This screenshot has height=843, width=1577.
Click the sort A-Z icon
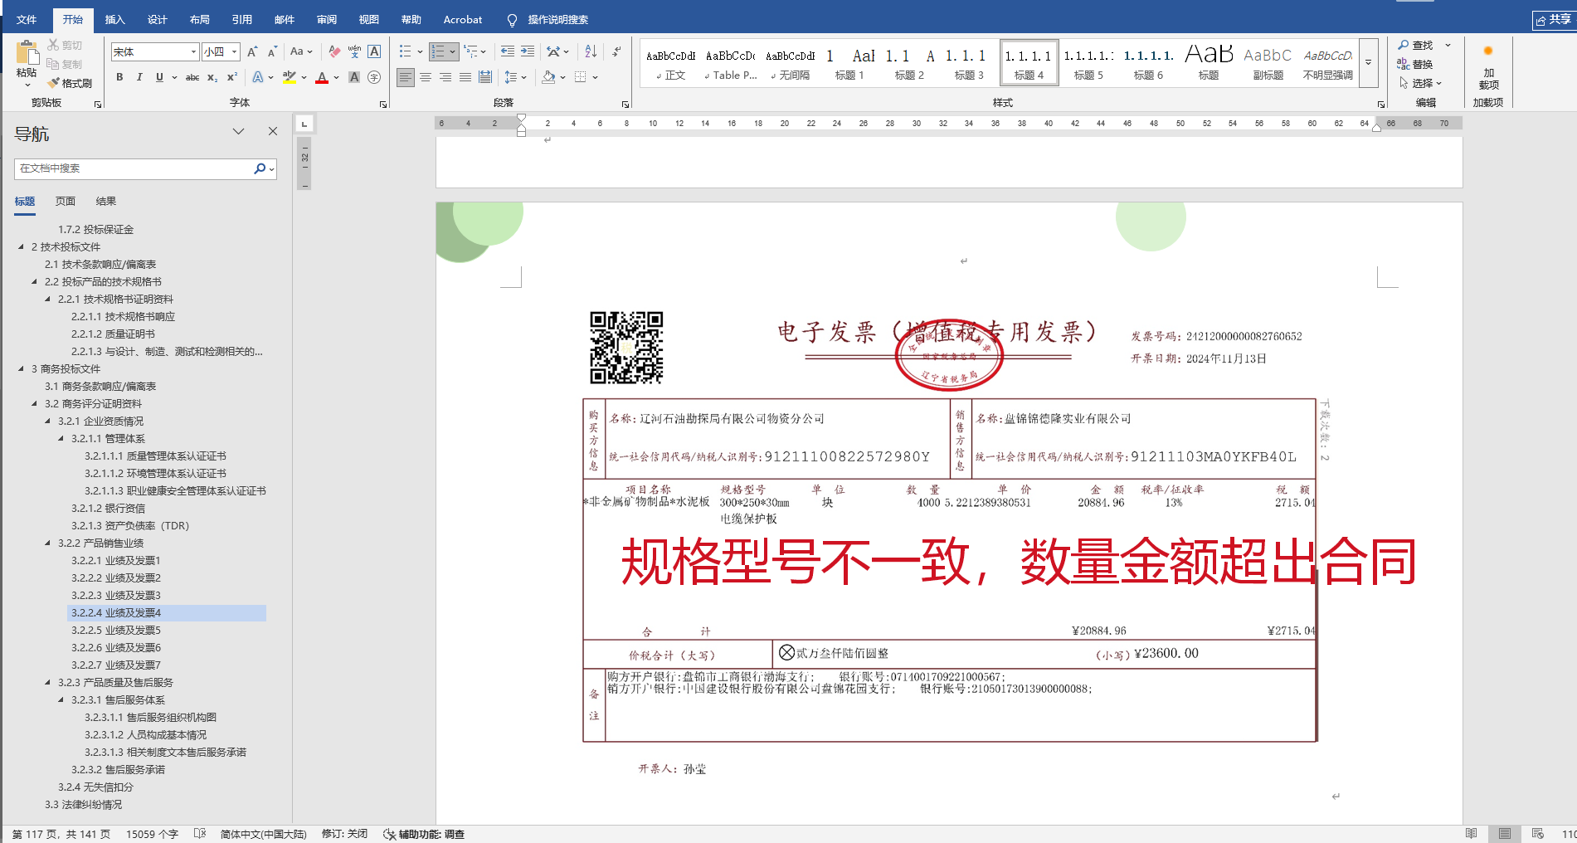pyautogui.click(x=591, y=51)
